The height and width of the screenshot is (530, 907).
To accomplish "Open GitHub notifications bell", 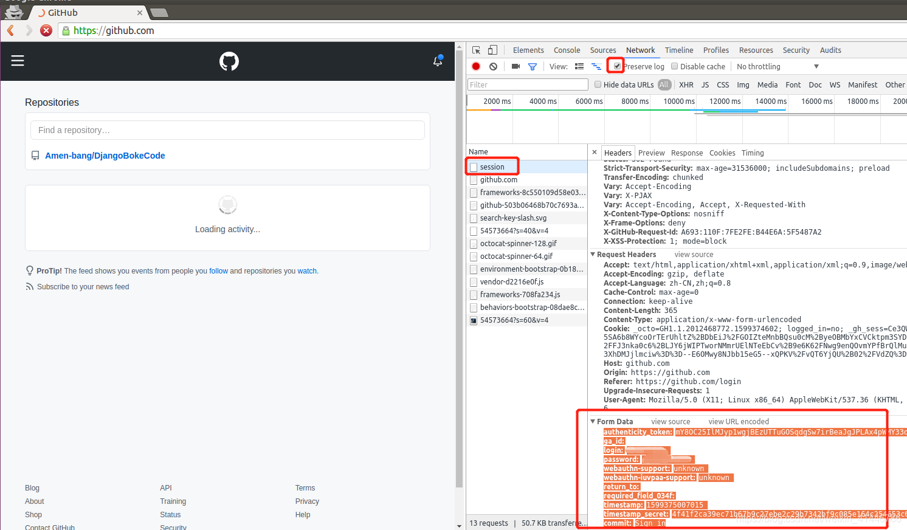I will 438,61.
